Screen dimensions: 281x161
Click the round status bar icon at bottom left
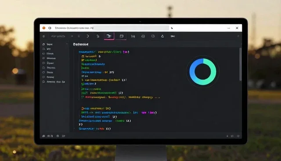58,136
